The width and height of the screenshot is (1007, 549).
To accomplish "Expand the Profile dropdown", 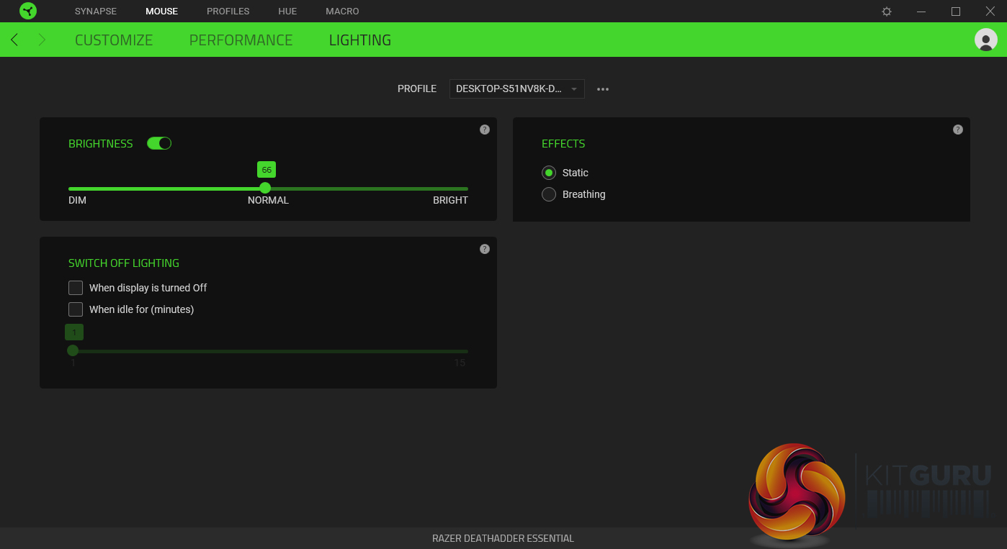I will pos(517,89).
